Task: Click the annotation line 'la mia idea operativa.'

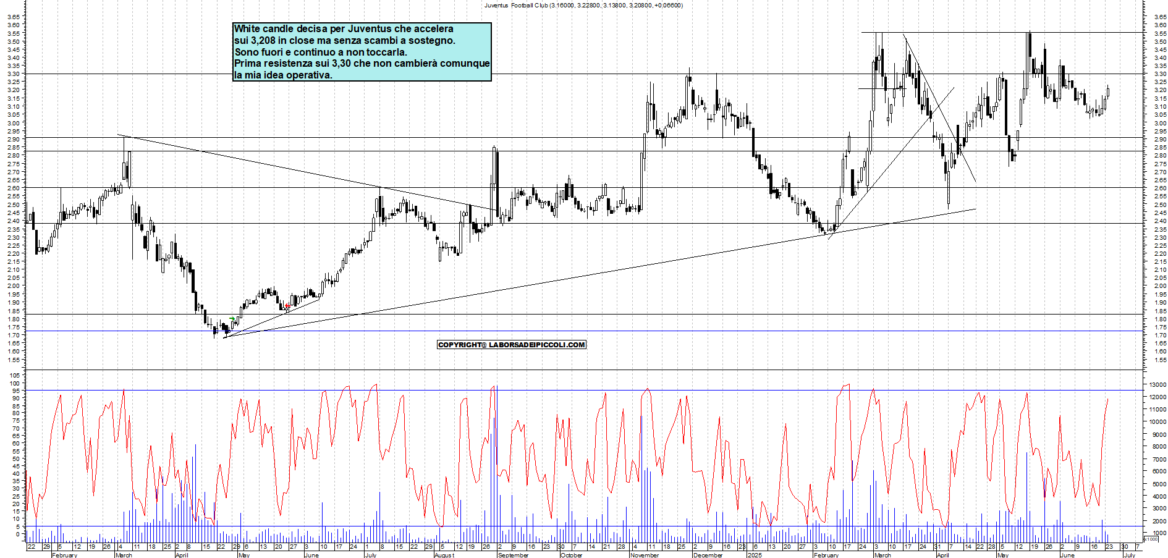Action: pyautogui.click(x=283, y=75)
